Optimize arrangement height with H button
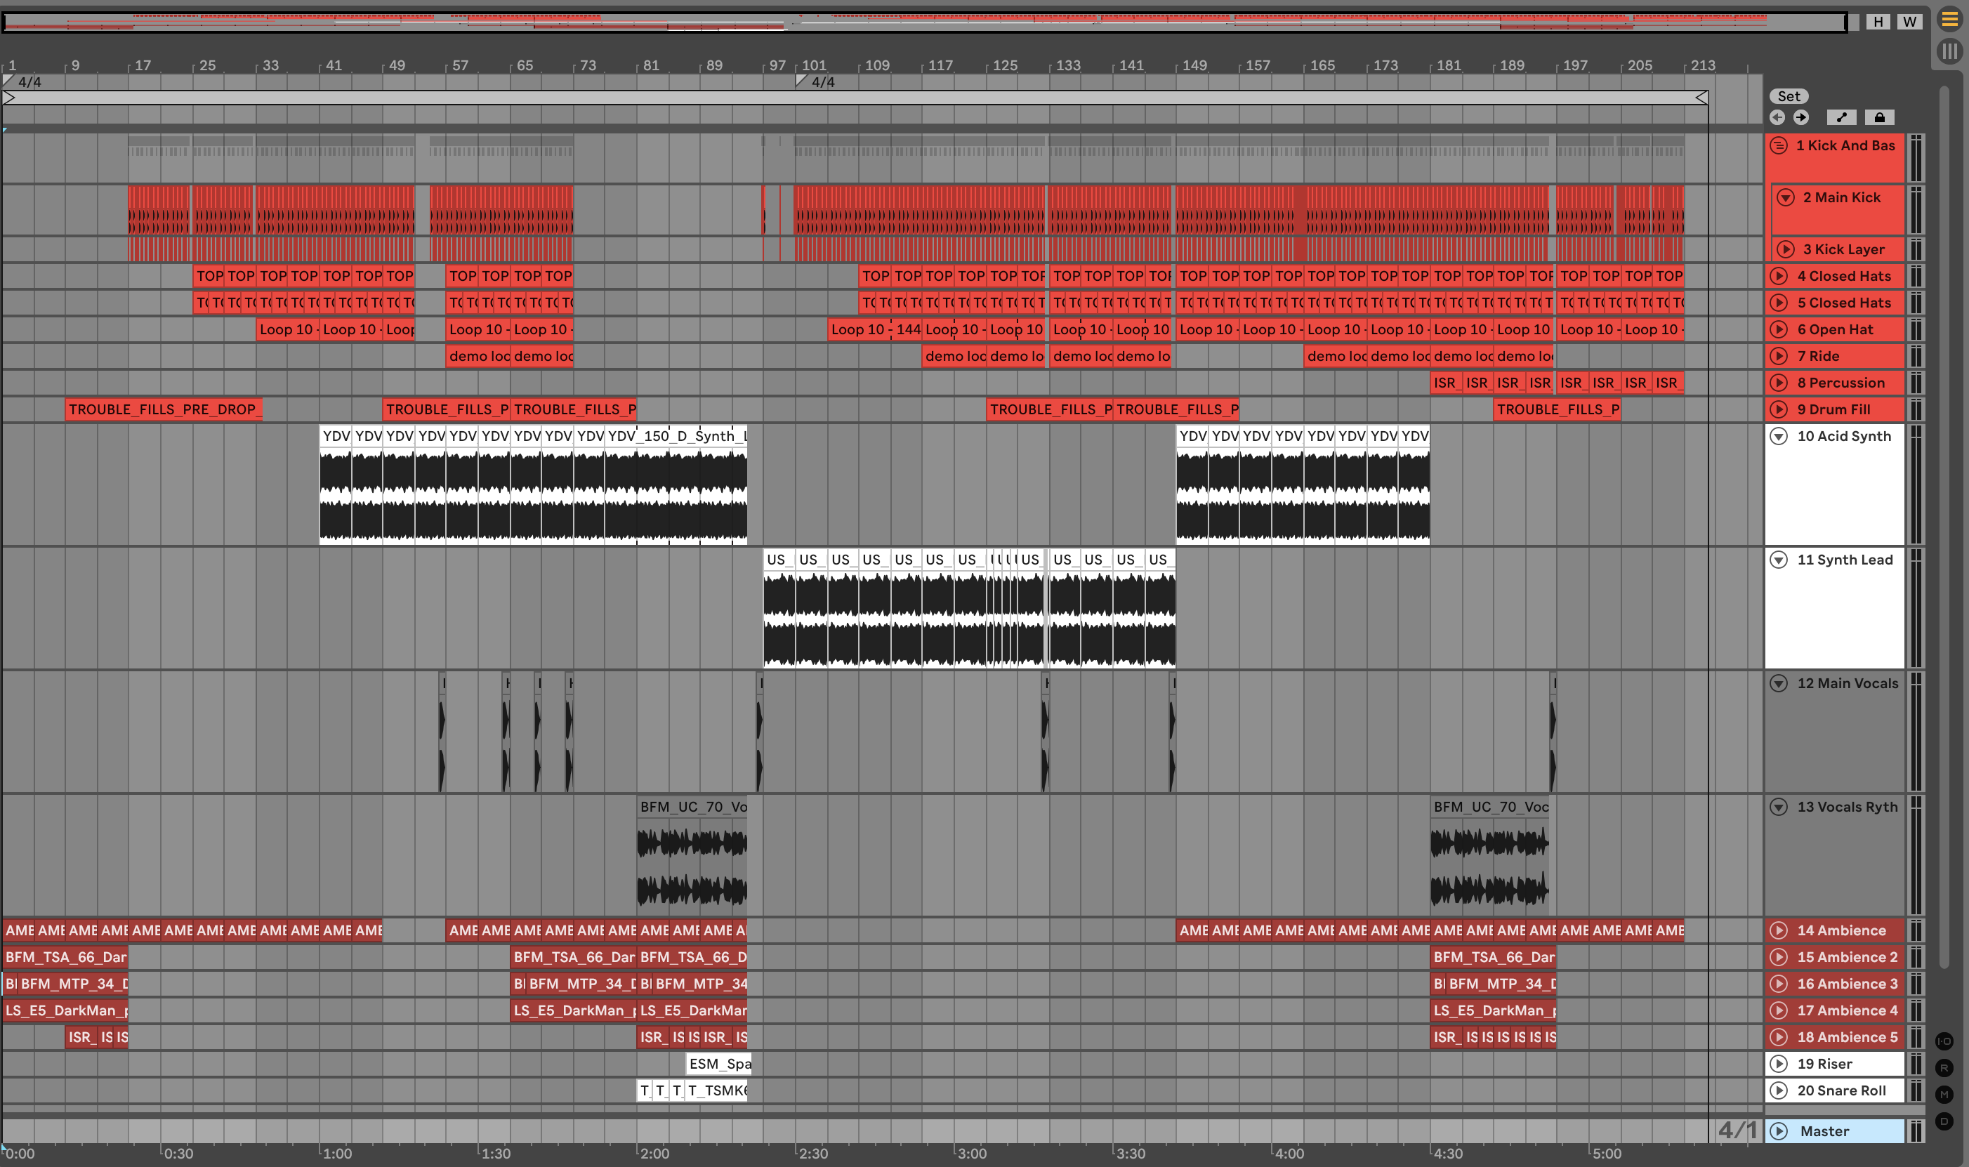1969x1167 pixels. [1878, 21]
